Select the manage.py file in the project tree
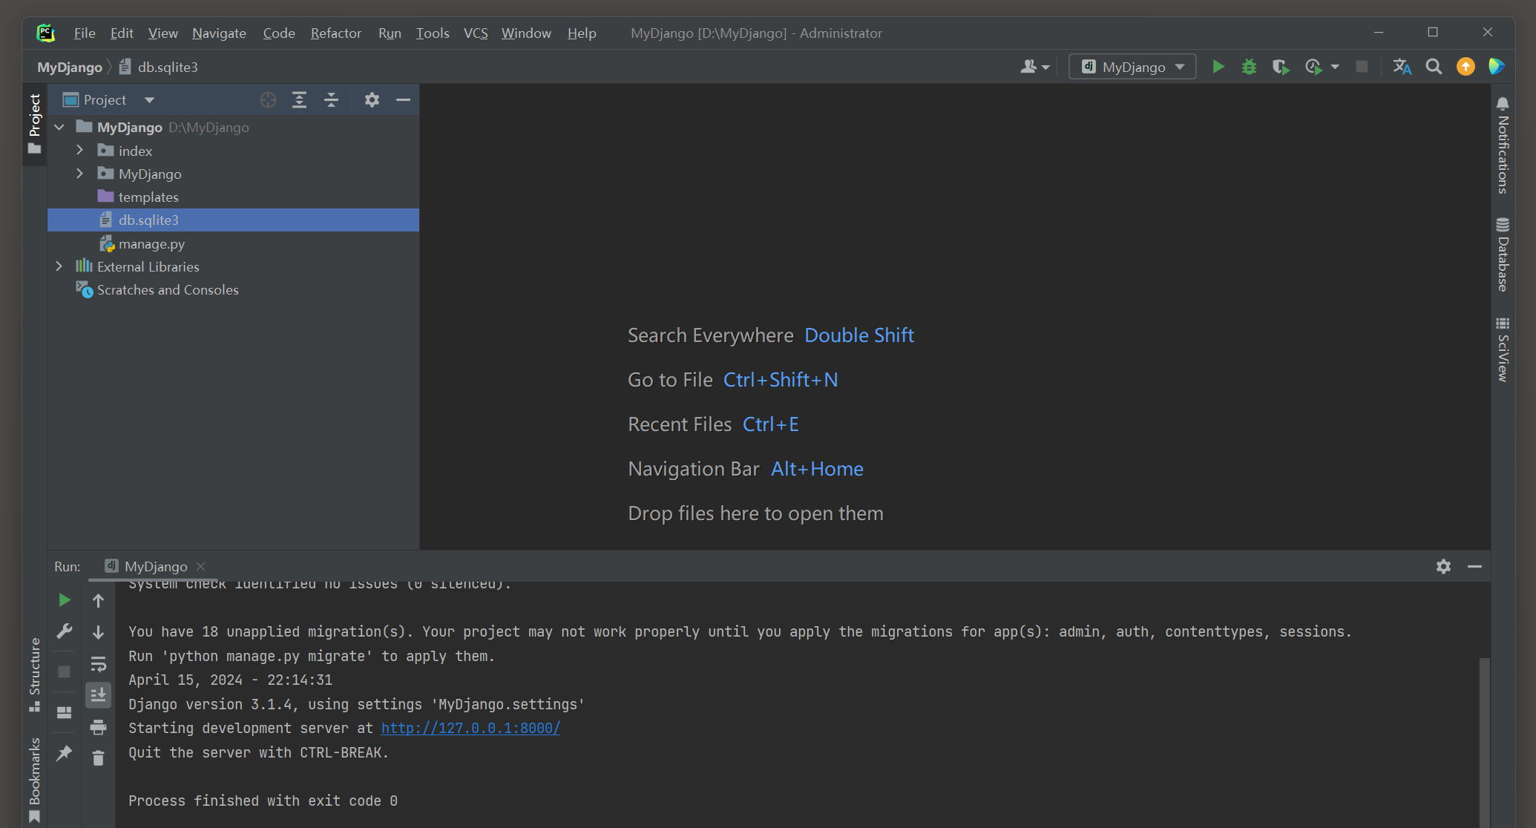The height and width of the screenshot is (828, 1536). pyautogui.click(x=151, y=243)
